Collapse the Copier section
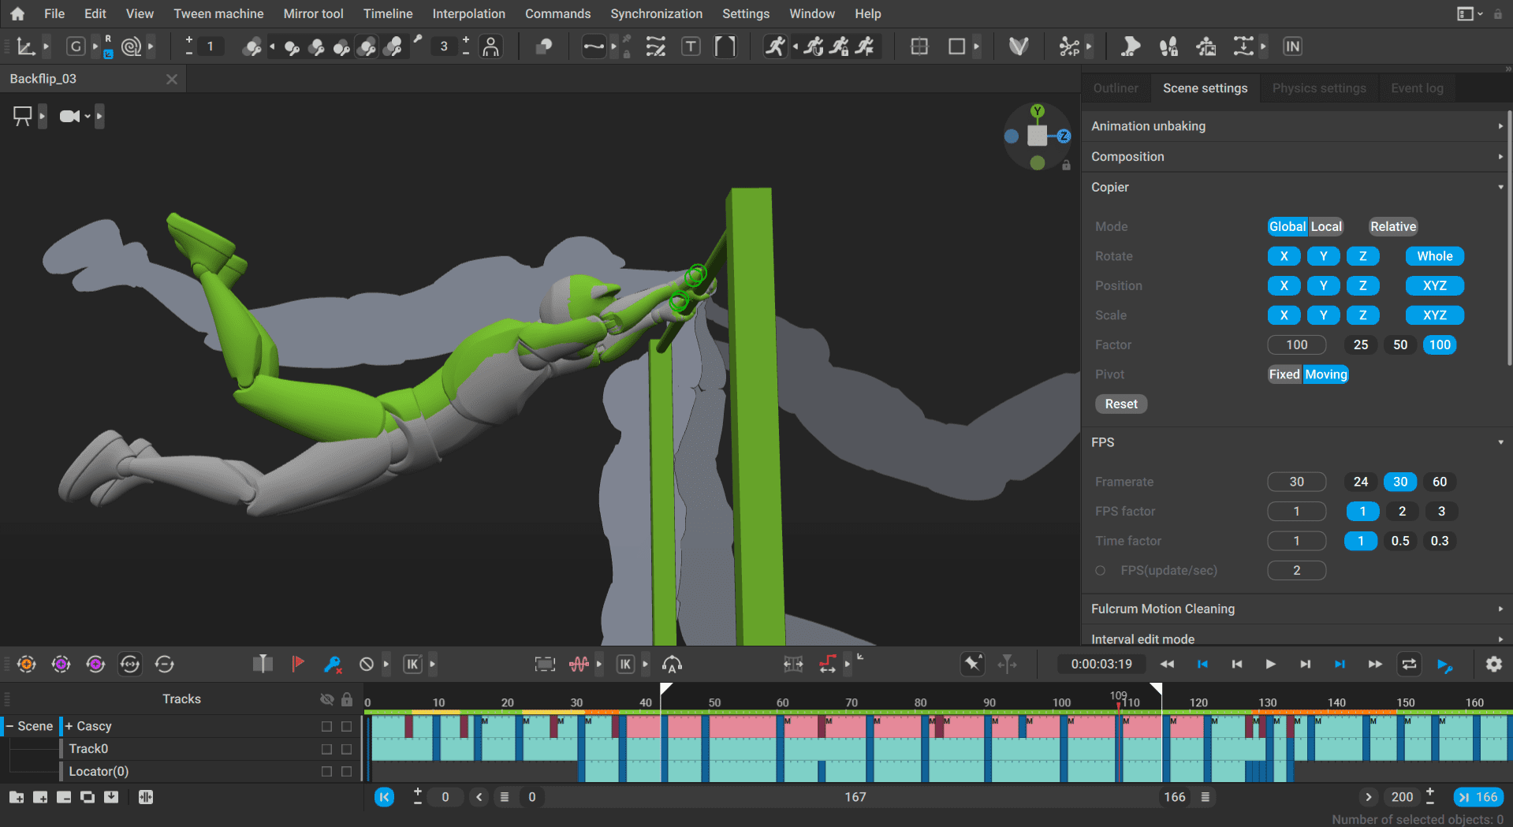1513x827 pixels. pyautogui.click(x=1499, y=187)
